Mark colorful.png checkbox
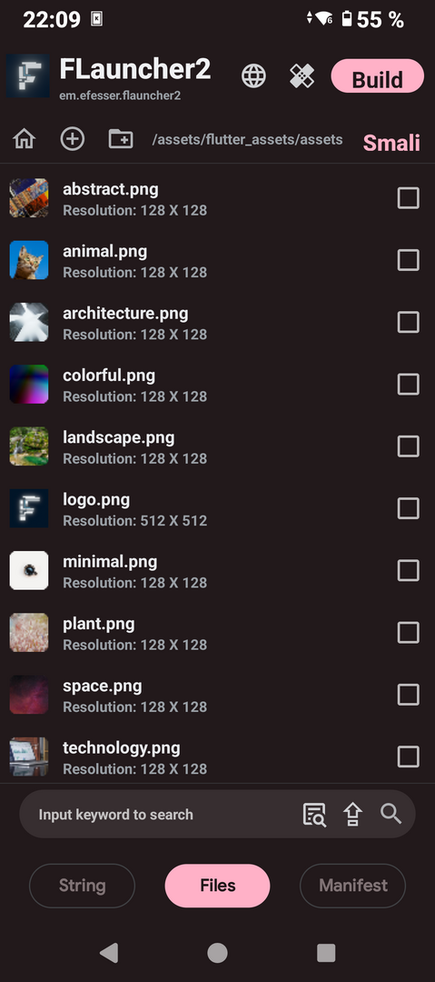The width and height of the screenshot is (435, 982). coord(408,384)
